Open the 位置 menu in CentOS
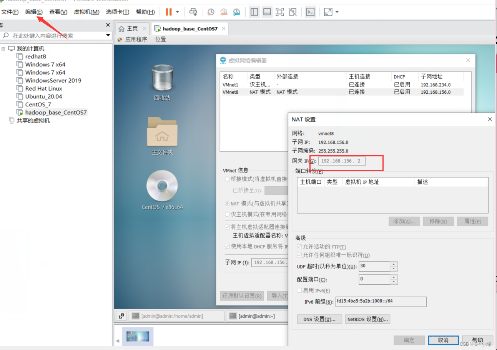Screen dimensions: 497x350 [161, 39]
